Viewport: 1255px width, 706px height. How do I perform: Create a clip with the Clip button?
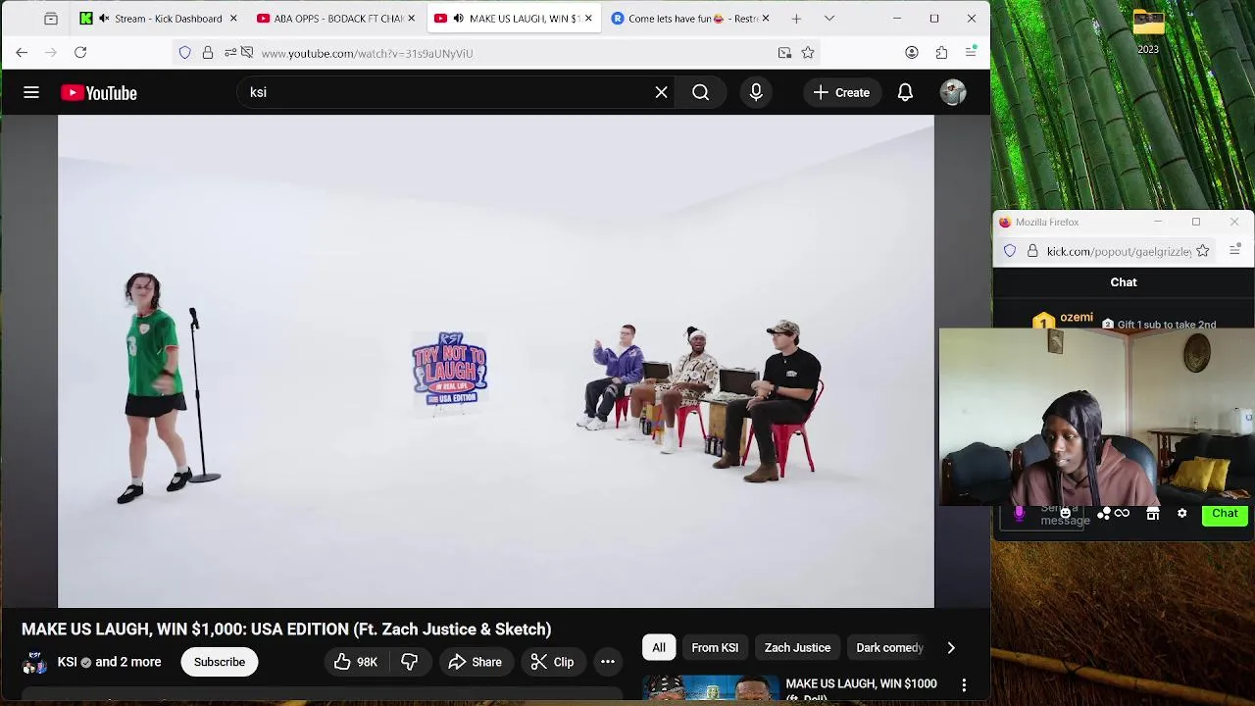tap(552, 662)
